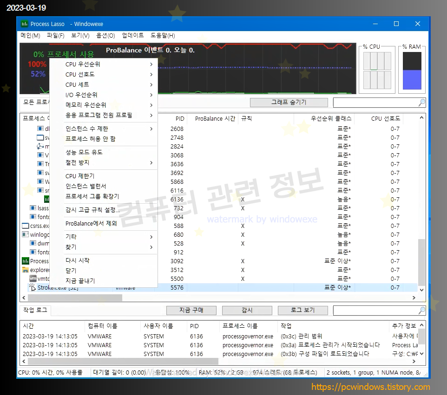The height and width of the screenshot is (395, 447).
Task: Open CPU 선호도 submenu
Action: (x=104, y=74)
